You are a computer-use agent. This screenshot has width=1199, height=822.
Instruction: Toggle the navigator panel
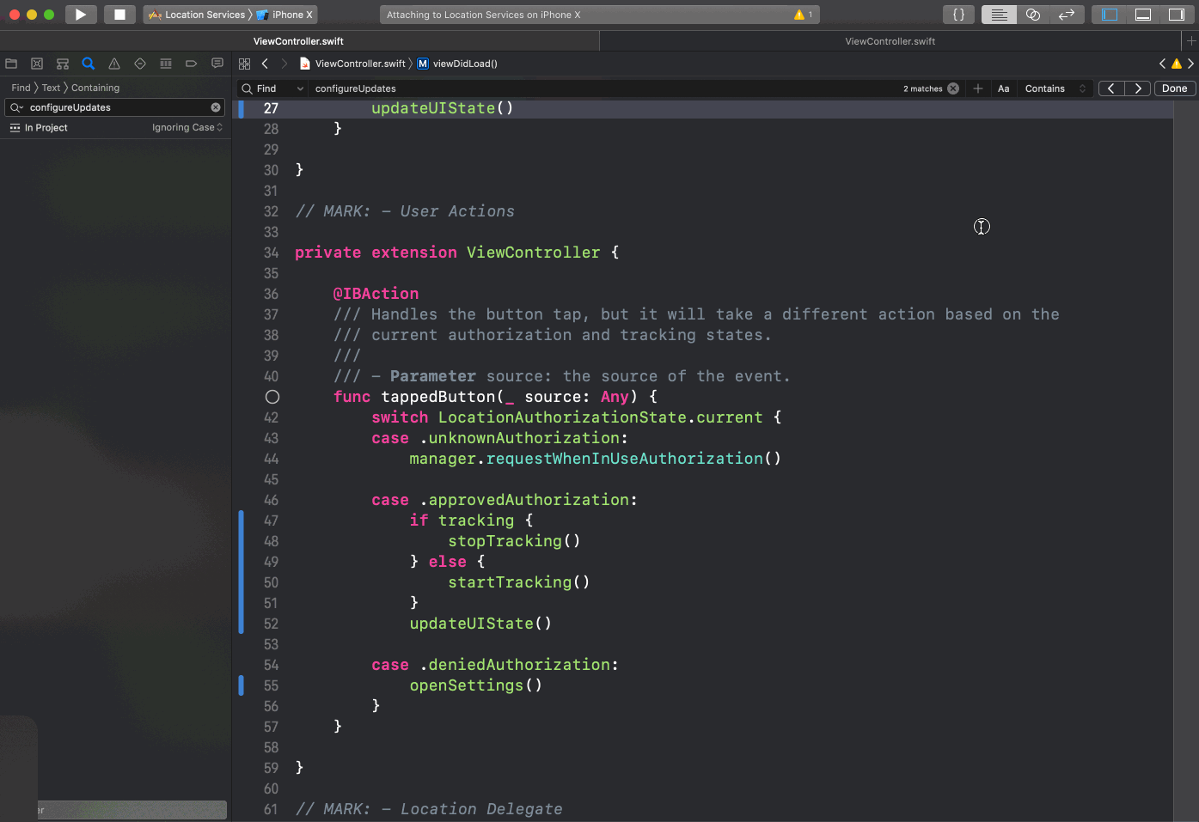[1110, 15]
